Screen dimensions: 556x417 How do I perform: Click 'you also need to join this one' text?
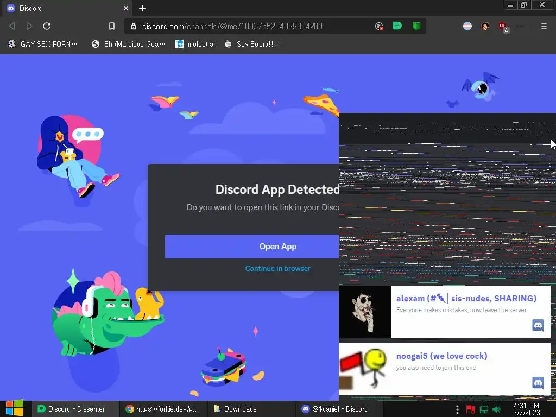pos(436,368)
